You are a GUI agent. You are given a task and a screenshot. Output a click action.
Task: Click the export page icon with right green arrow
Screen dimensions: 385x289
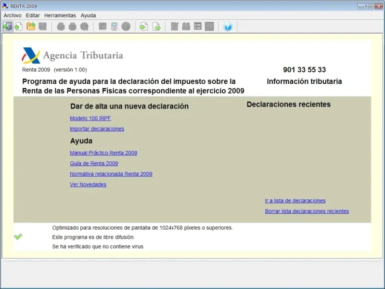(156, 26)
